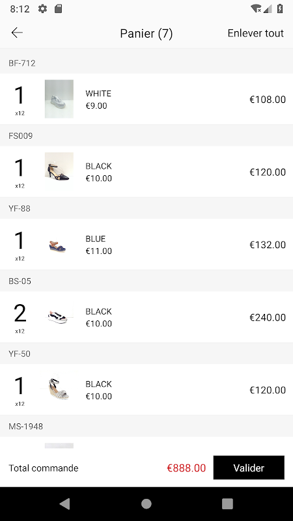Open black heel thumbnail for FS009
Screen dimensions: 293x521
point(59,171)
